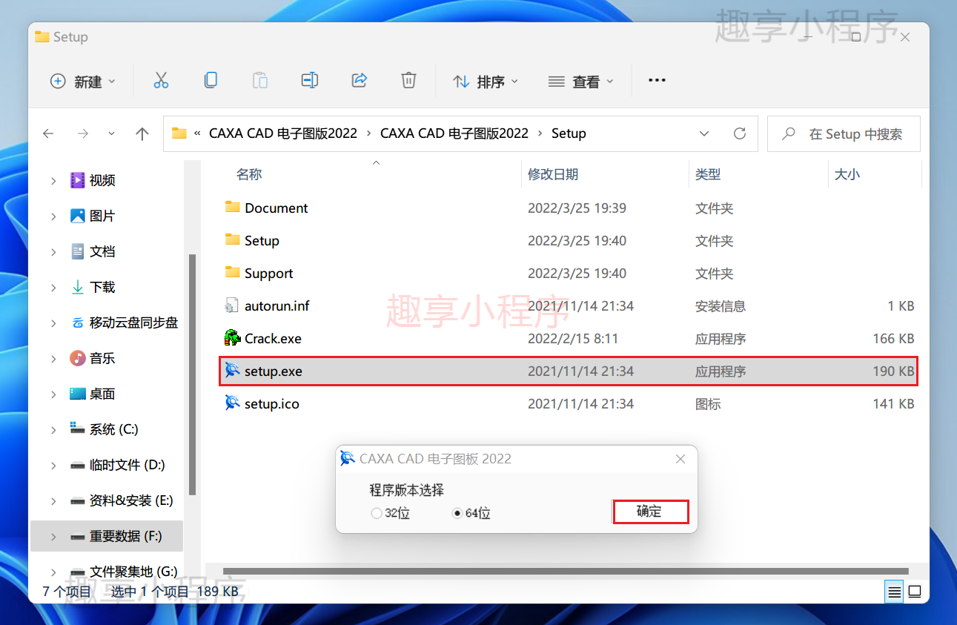Go forward with the right arrow

tap(83, 133)
